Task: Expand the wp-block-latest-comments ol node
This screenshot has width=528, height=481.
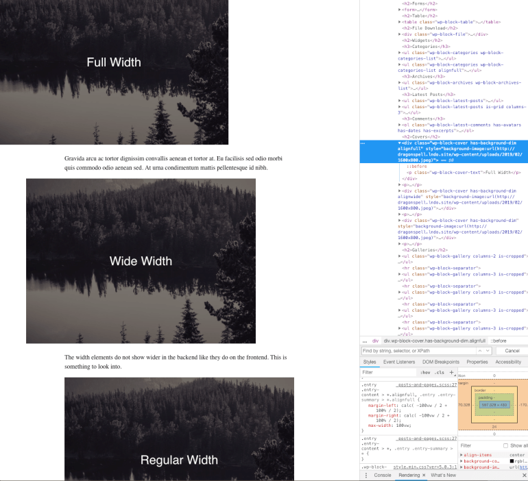Action: 399,125
